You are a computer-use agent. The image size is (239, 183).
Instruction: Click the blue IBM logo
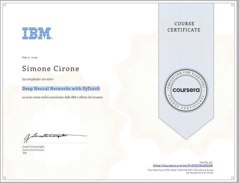point(37,33)
